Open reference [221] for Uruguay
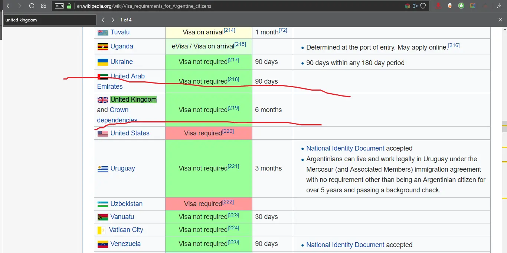This screenshot has width=507, height=253. (x=233, y=166)
